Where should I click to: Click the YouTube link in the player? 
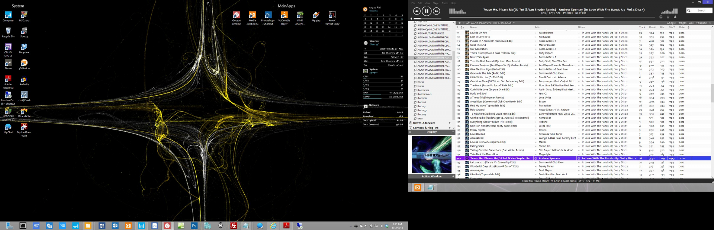click(701, 23)
